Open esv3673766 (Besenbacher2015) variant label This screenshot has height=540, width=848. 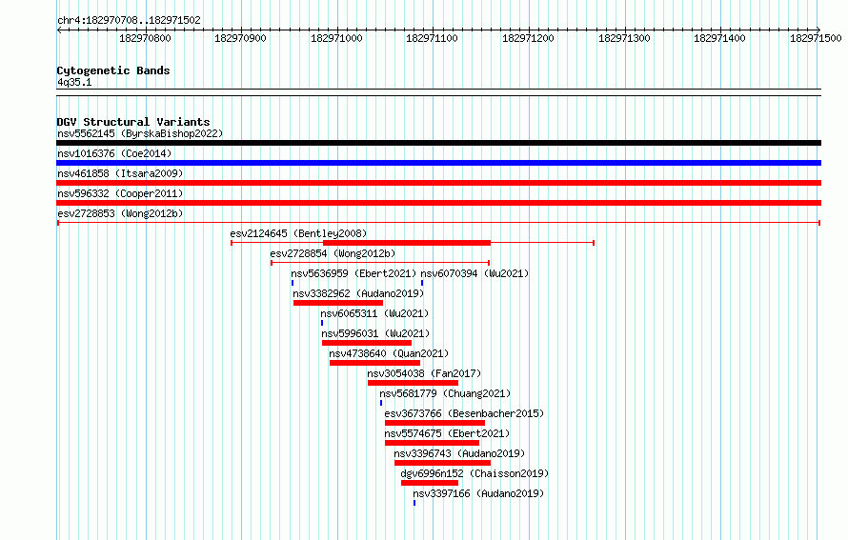pos(465,413)
